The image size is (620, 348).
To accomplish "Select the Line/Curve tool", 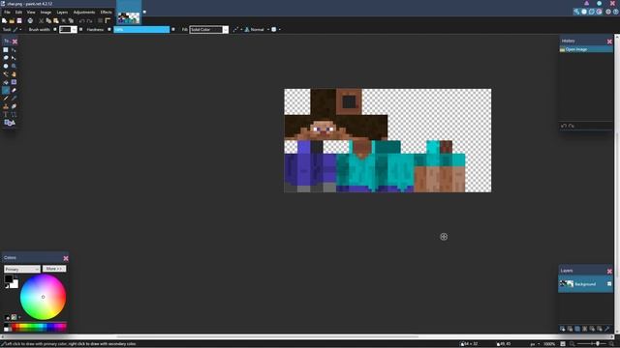I will 14,114.
